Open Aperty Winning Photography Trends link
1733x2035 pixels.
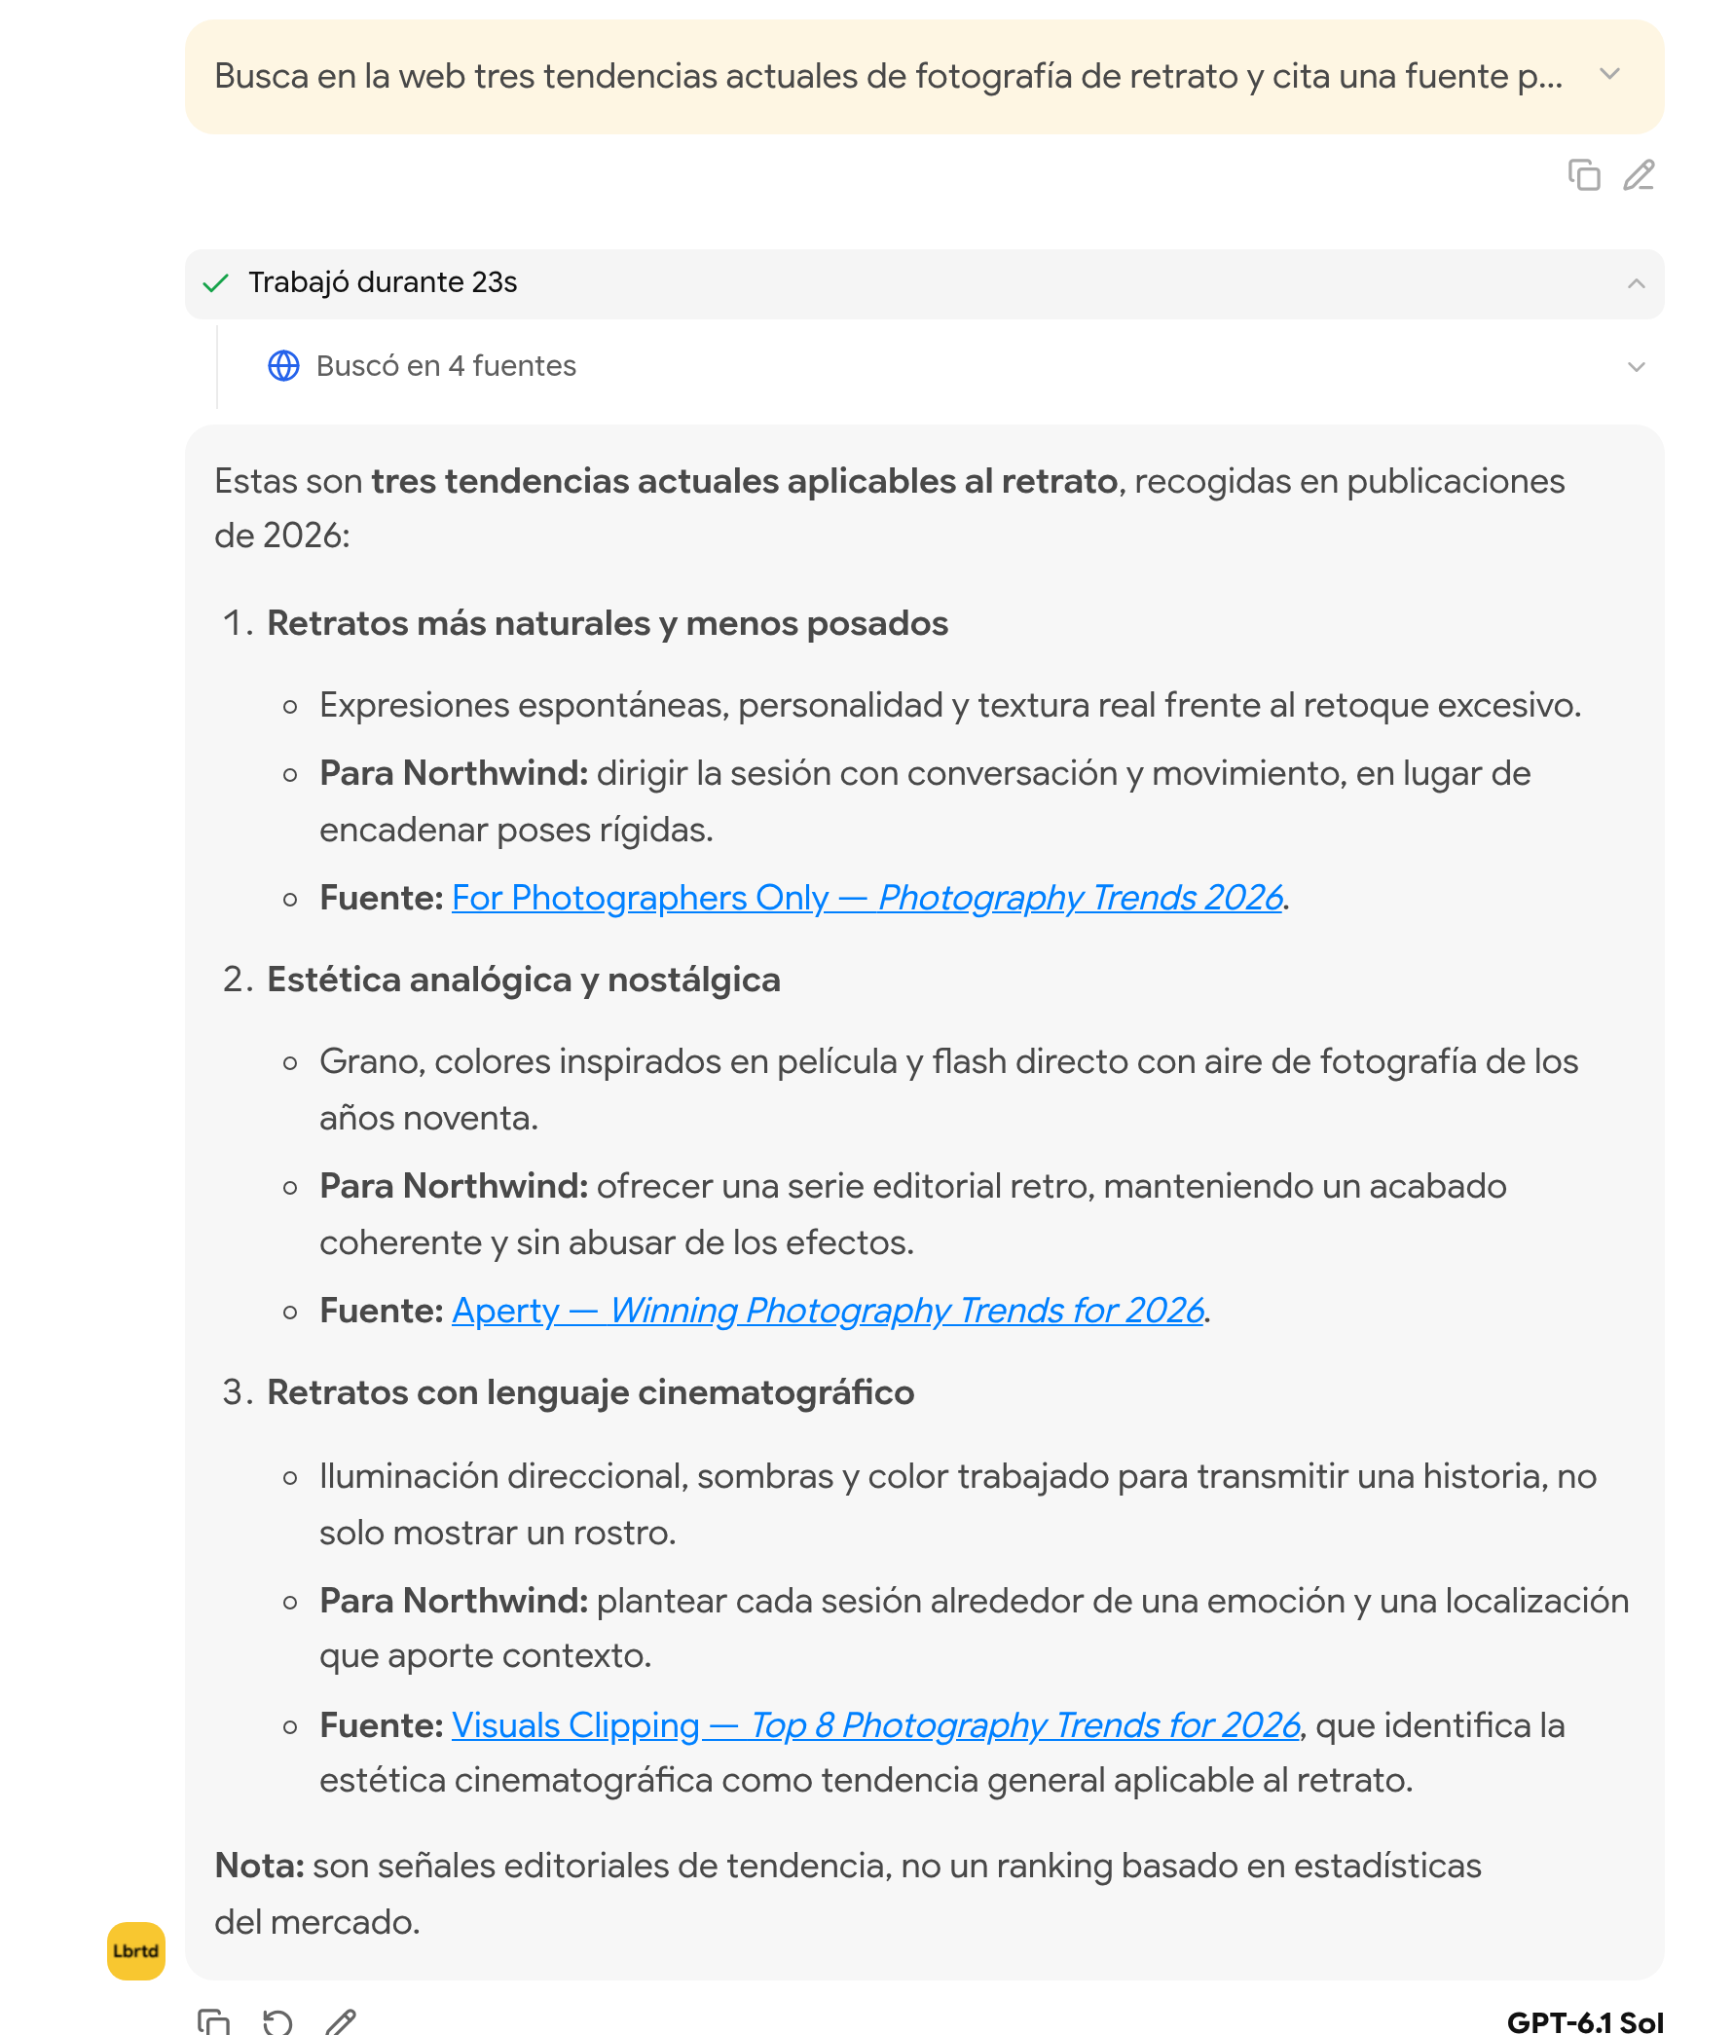pos(828,1311)
